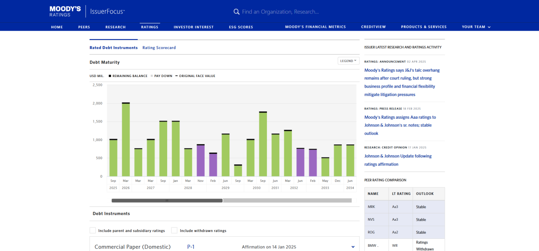Expand the Commercial Paper (Domestic) row
Viewport: 539px width, 251px height.
353,247
